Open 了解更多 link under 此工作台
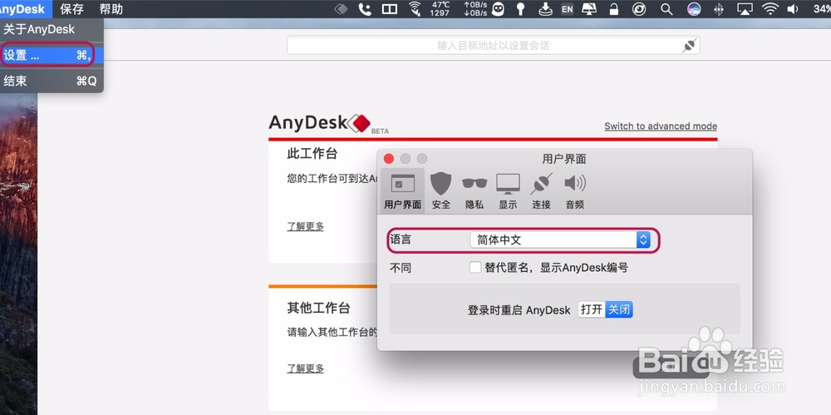This screenshot has width=831, height=415. pyautogui.click(x=305, y=226)
